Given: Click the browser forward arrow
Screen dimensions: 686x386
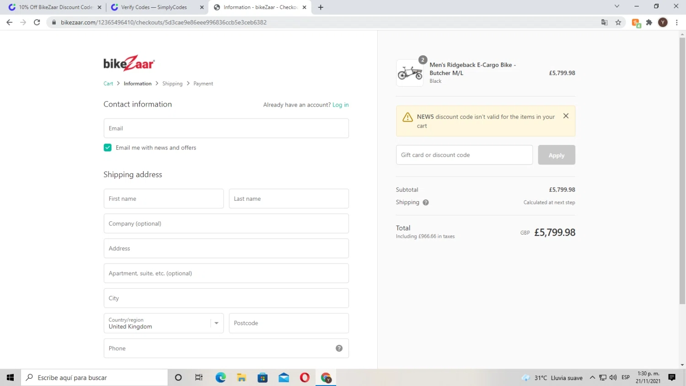Looking at the screenshot, I should point(23,22).
